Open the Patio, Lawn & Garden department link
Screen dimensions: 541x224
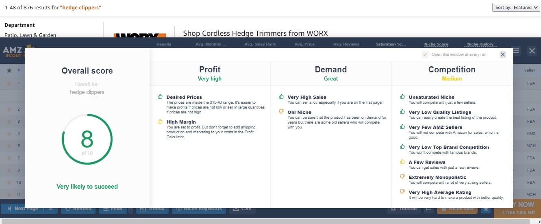pyautogui.click(x=30, y=35)
